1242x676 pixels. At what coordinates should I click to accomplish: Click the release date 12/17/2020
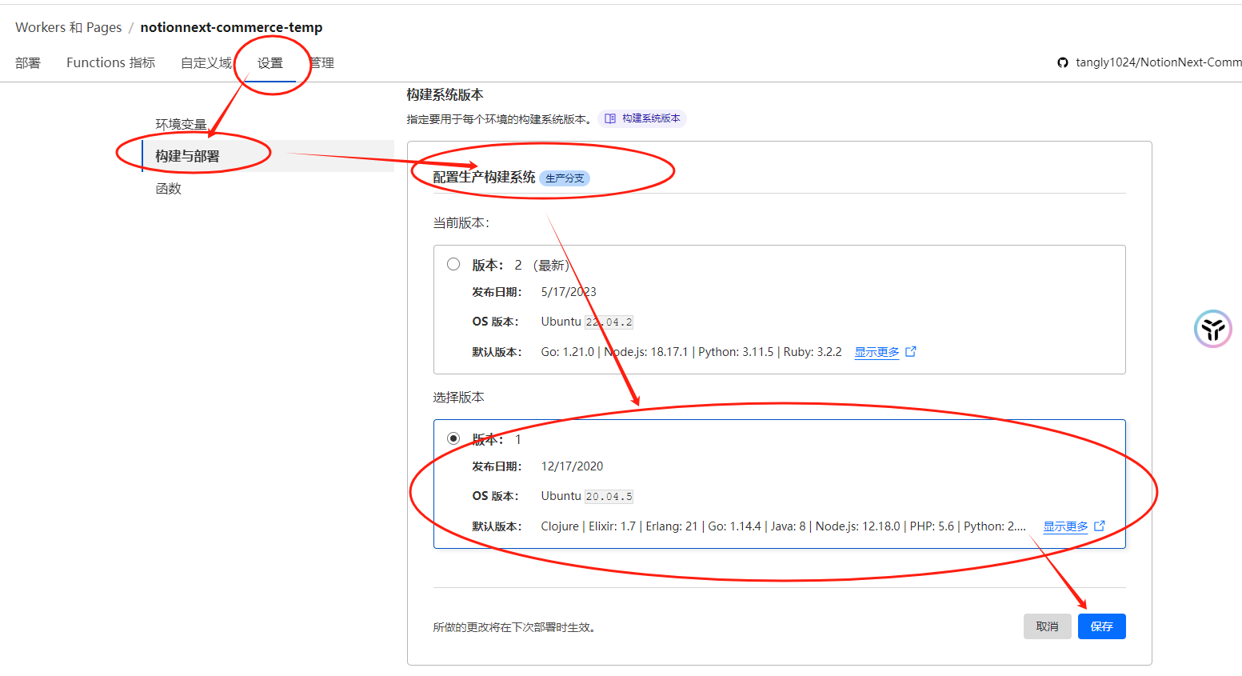pyautogui.click(x=573, y=466)
